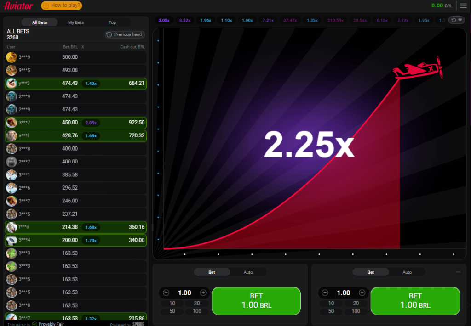Click avatar of user 9***5
This screenshot has width=471, height=326.
[x=11, y=70]
